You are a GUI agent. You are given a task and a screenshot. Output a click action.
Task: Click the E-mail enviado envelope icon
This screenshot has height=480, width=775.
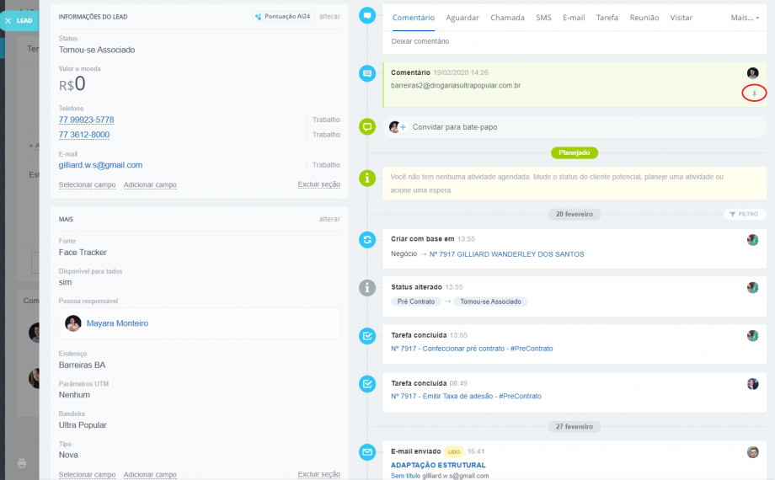coord(367,452)
